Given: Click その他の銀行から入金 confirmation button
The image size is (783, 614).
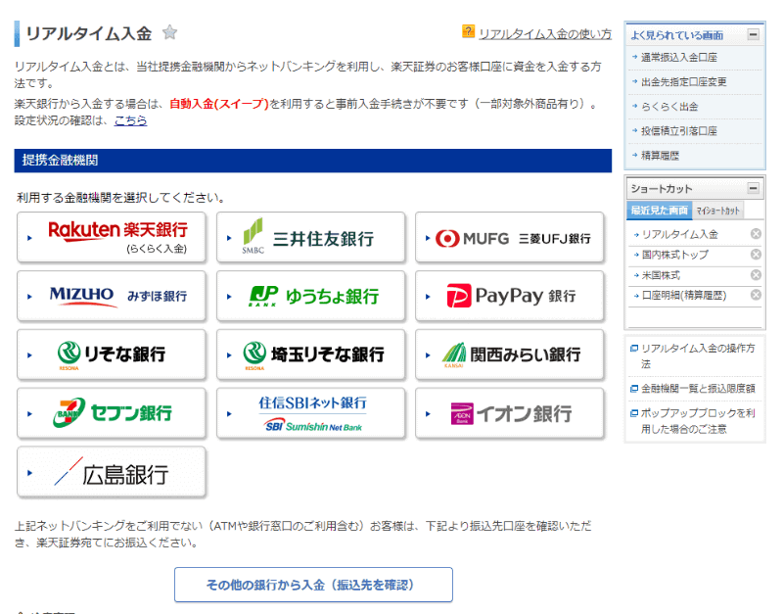Looking at the screenshot, I should tap(313, 585).
